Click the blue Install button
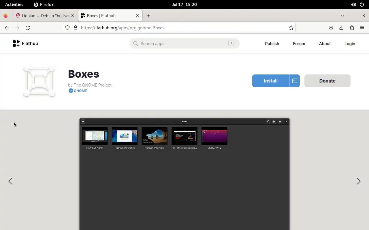The height and width of the screenshot is (230, 369). point(271,81)
